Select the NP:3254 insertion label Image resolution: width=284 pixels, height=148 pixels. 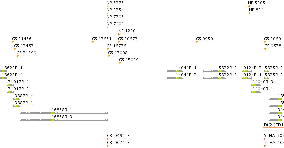tap(115, 10)
